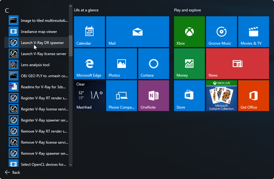Screen dimensions: 274x179
Task: Open the Store tile
Action: [189, 96]
